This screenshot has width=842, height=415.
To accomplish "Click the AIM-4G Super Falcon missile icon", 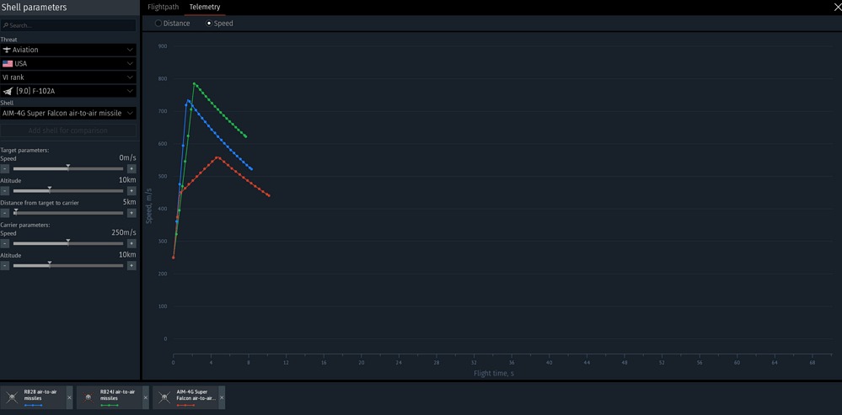I will point(164,397).
